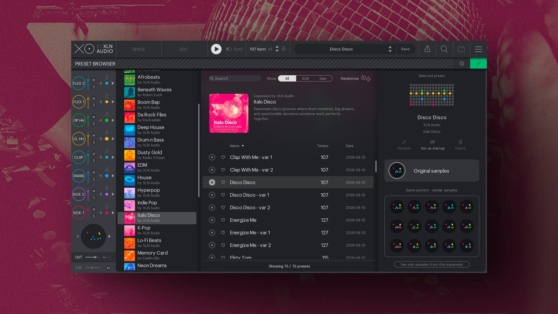Adjust the CUE volume slider
This screenshot has height=314, width=558.
tap(92, 268)
